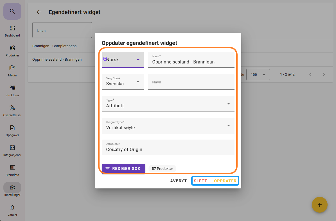
Task: Open the Media section icon
Action: tap(12, 68)
